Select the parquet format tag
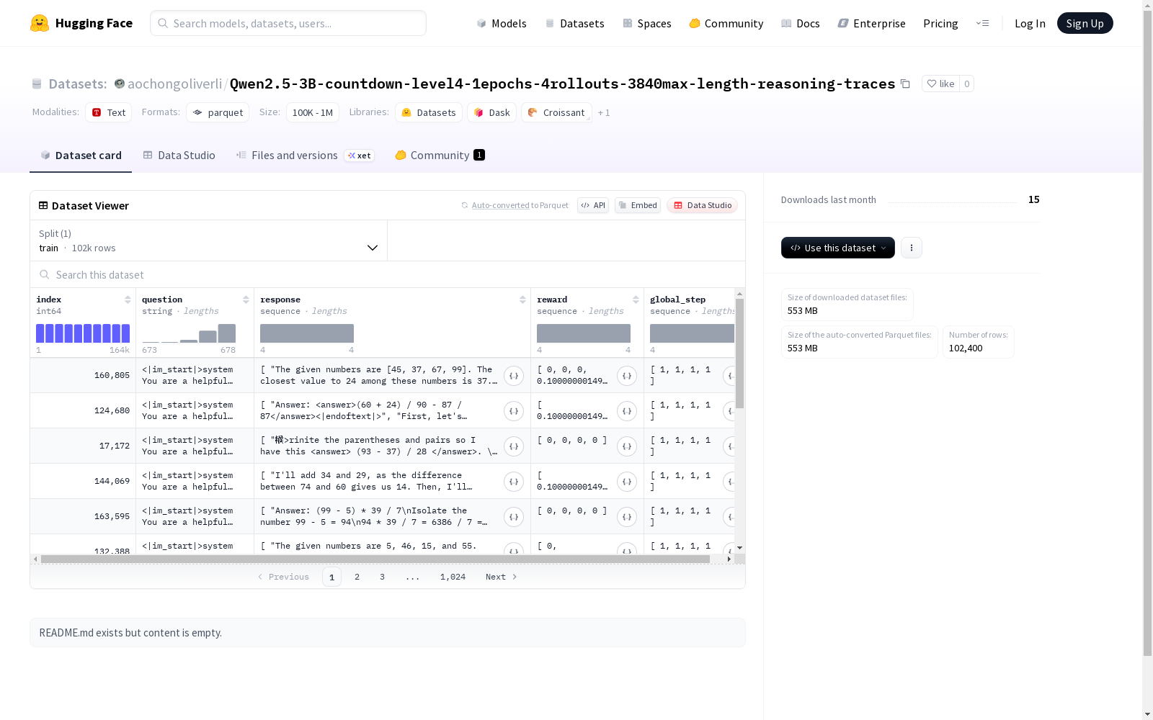Viewport: 1153px width, 720px height. 218,112
